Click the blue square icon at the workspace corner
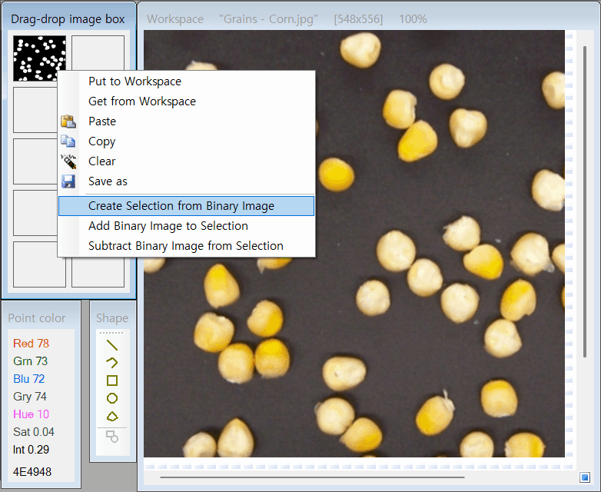Screen dimensions: 601x492 [x=585, y=477]
